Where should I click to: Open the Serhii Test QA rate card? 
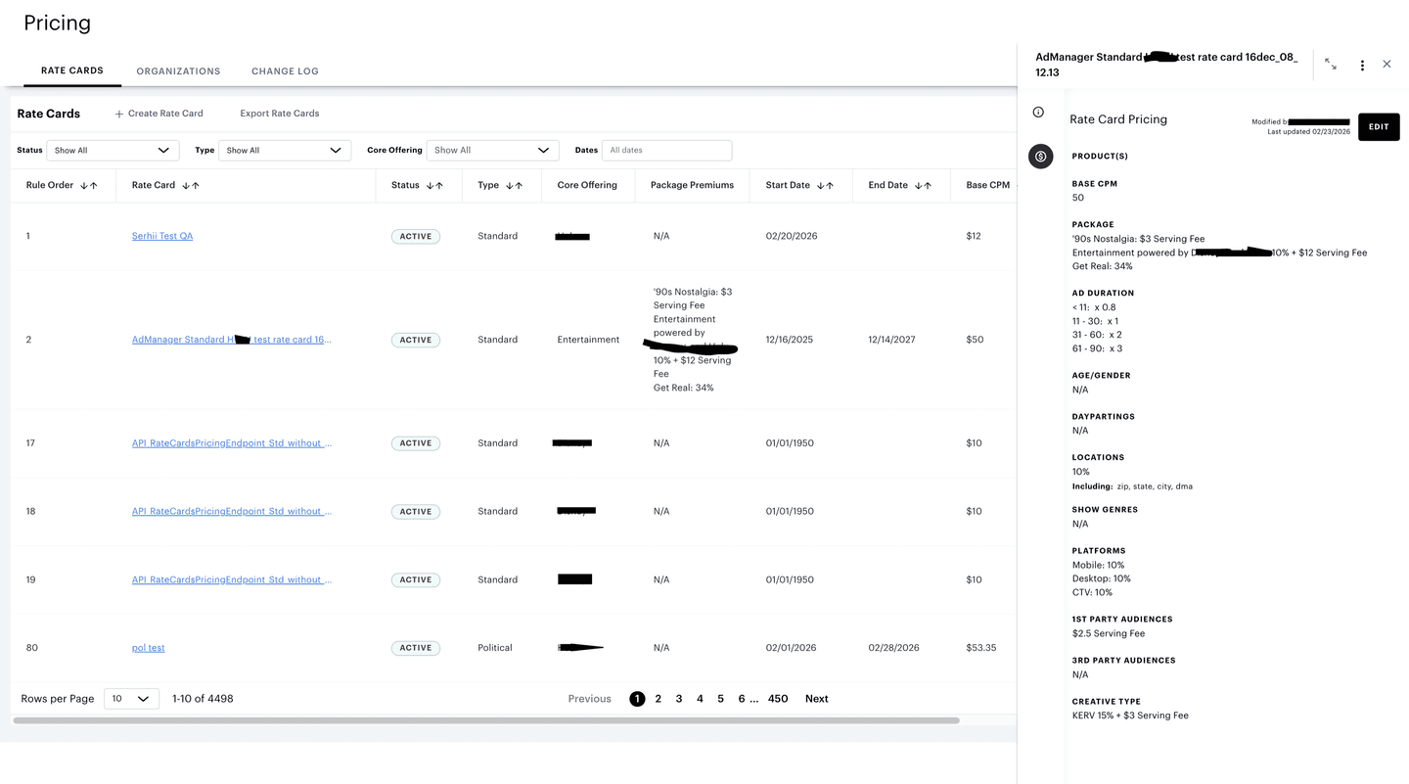[161, 236]
